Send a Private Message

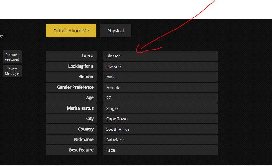pyautogui.click(x=12, y=71)
